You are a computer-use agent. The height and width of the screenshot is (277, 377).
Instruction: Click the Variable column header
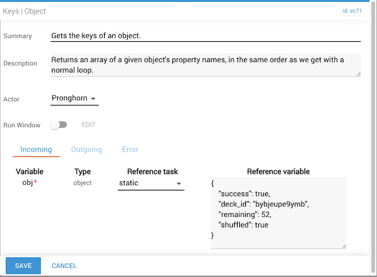point(29,172)
